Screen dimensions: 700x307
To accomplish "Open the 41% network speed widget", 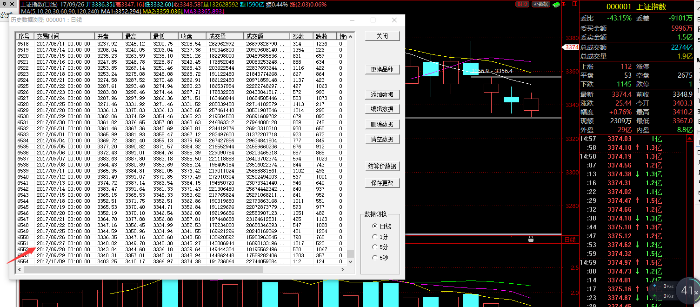I will (x=687, y=291).
